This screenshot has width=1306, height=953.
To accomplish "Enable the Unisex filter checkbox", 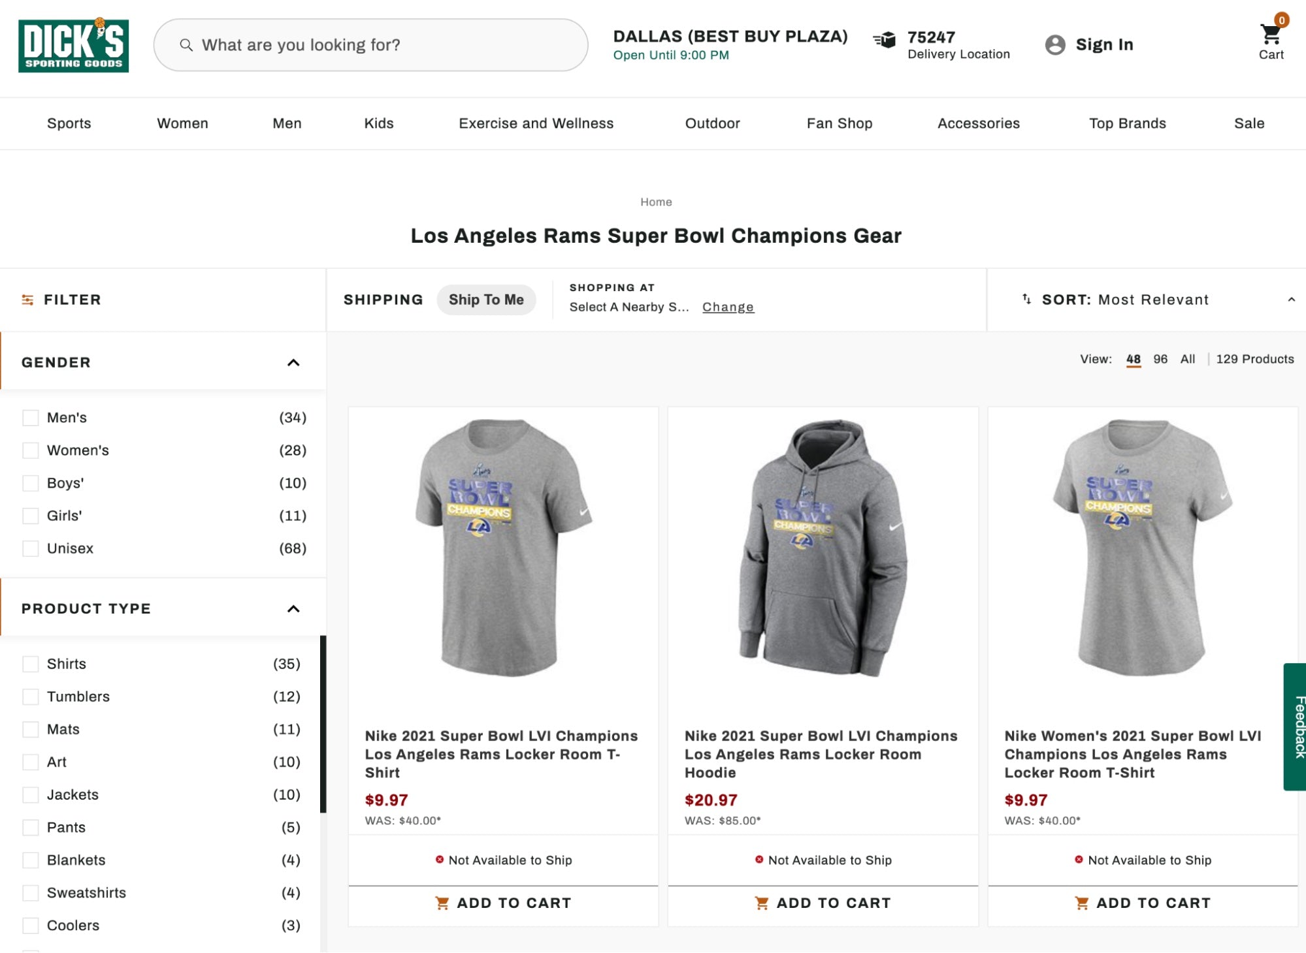I will (31, 548).
